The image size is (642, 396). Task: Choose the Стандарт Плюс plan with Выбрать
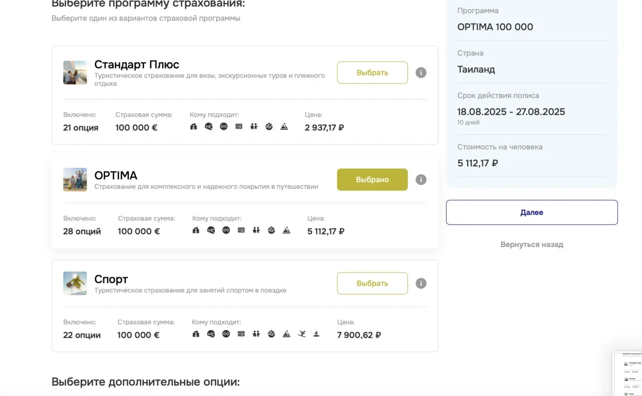(x=372, y=73)
